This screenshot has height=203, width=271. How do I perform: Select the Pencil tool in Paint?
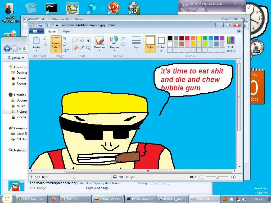[75, 40]
